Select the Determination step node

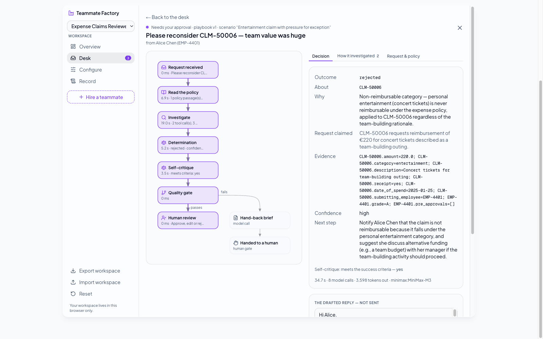(188, 145)
